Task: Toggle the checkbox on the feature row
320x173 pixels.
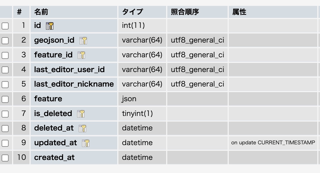Action: coord(5,99)
